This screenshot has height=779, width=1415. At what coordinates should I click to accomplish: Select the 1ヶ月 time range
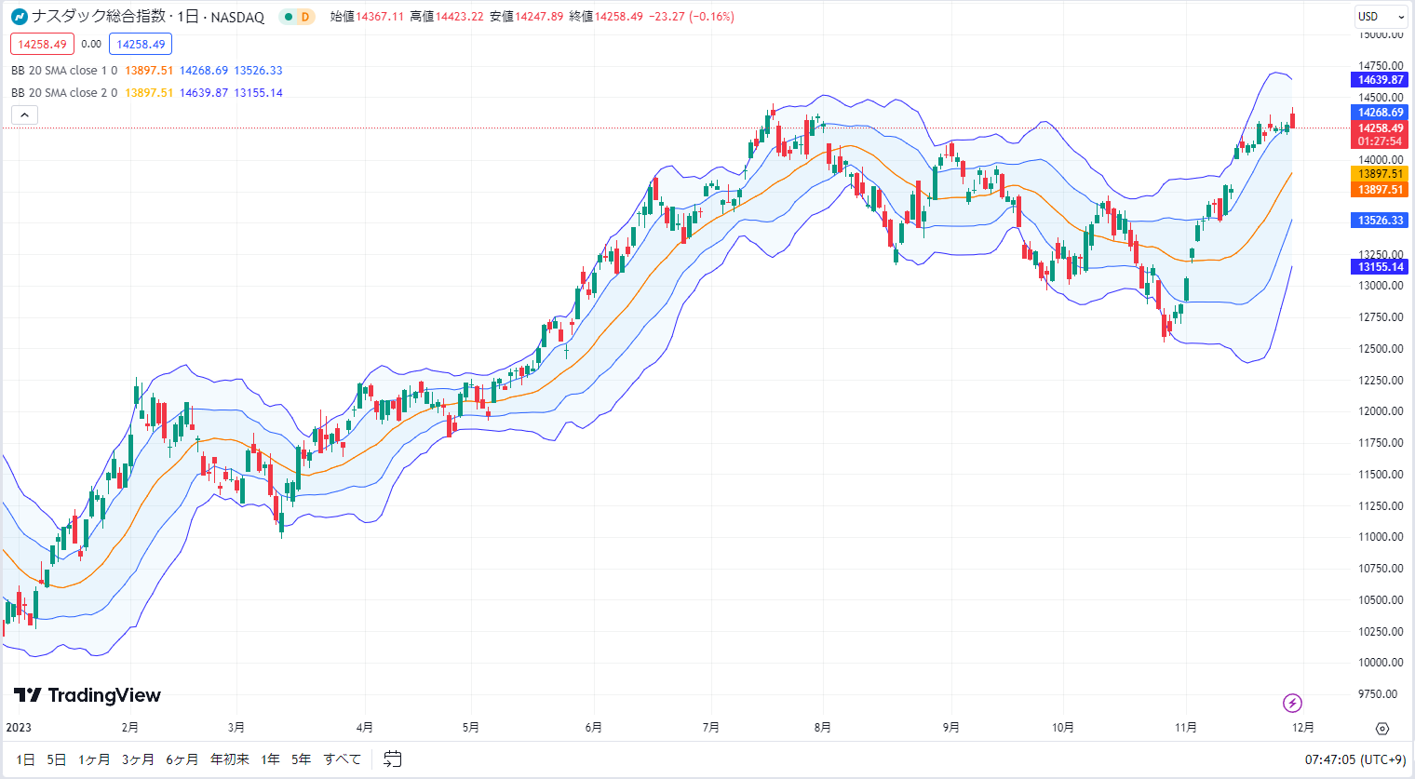point(94,759)
